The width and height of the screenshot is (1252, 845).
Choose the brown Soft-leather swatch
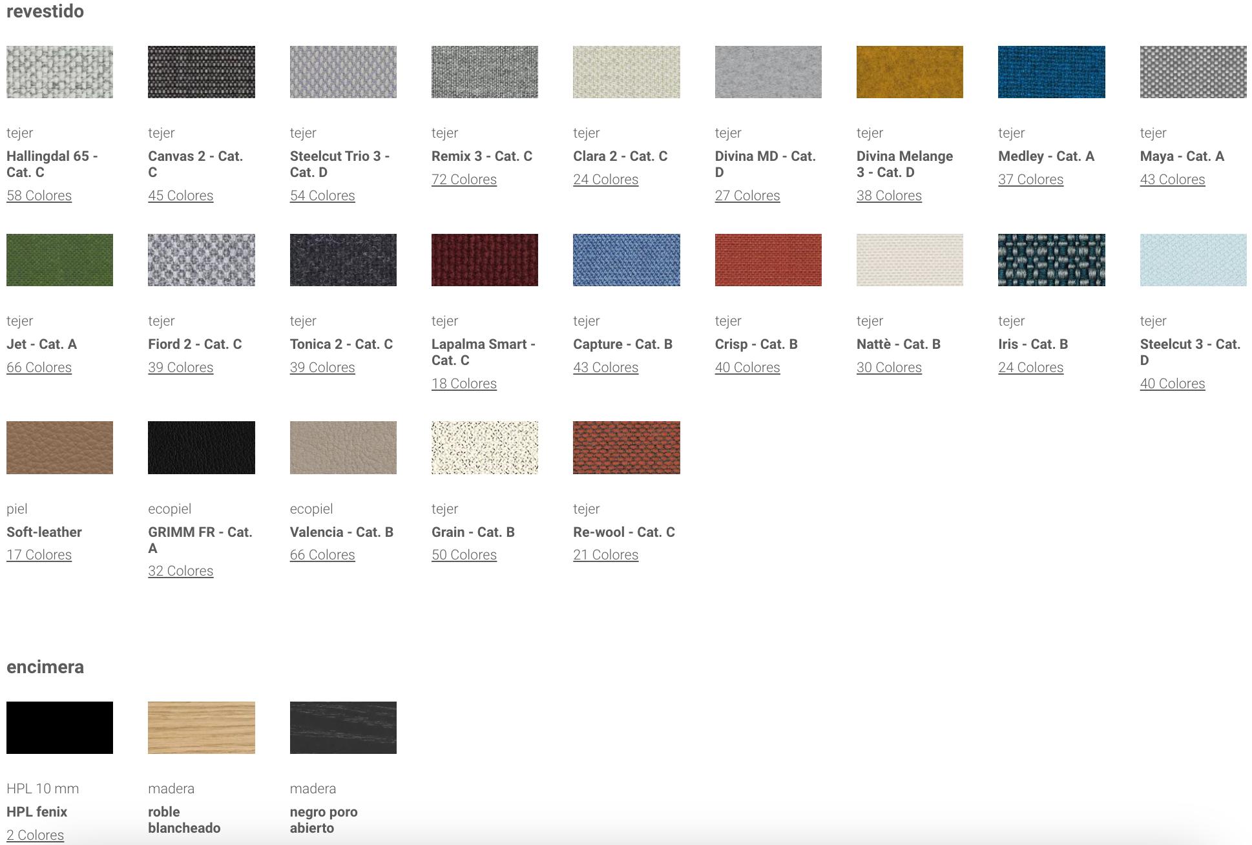(59, 447)
